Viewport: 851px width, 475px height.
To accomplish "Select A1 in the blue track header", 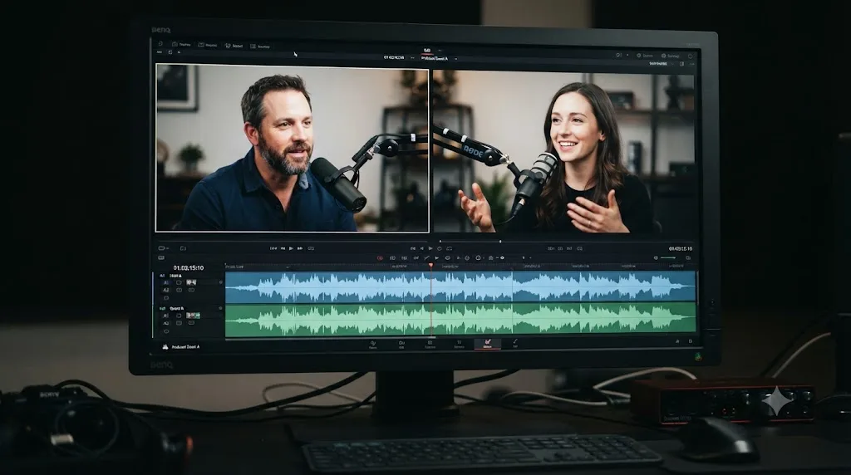I will tap(166, 282).
